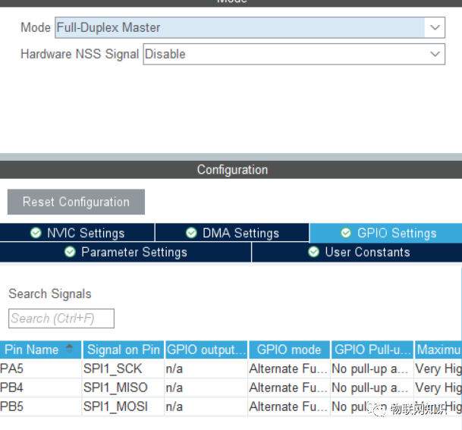Click the pull-up cell in the PA5 row
Viewport: 462px width, 430px height.
372,369
